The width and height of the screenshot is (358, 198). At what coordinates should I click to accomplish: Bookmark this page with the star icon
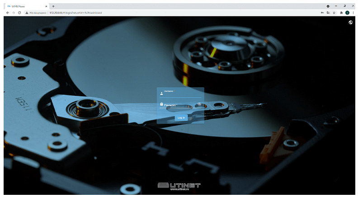coord(334,13)
